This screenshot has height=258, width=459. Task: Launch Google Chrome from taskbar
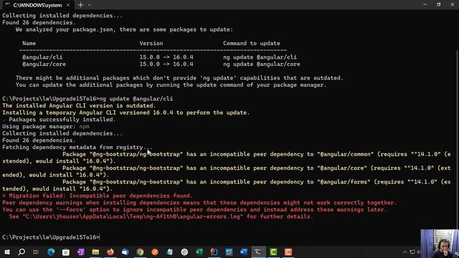coord(140,252)
